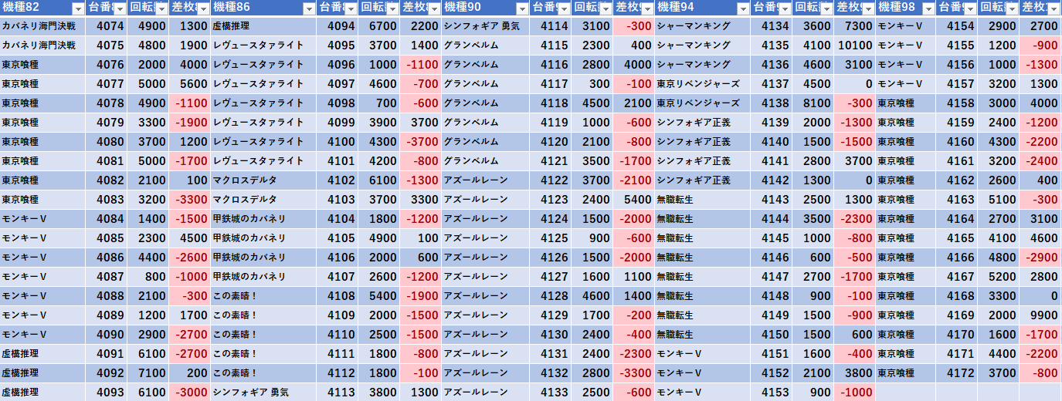
Task: Select the 機種82 header cell
Action: coord(42,8)
